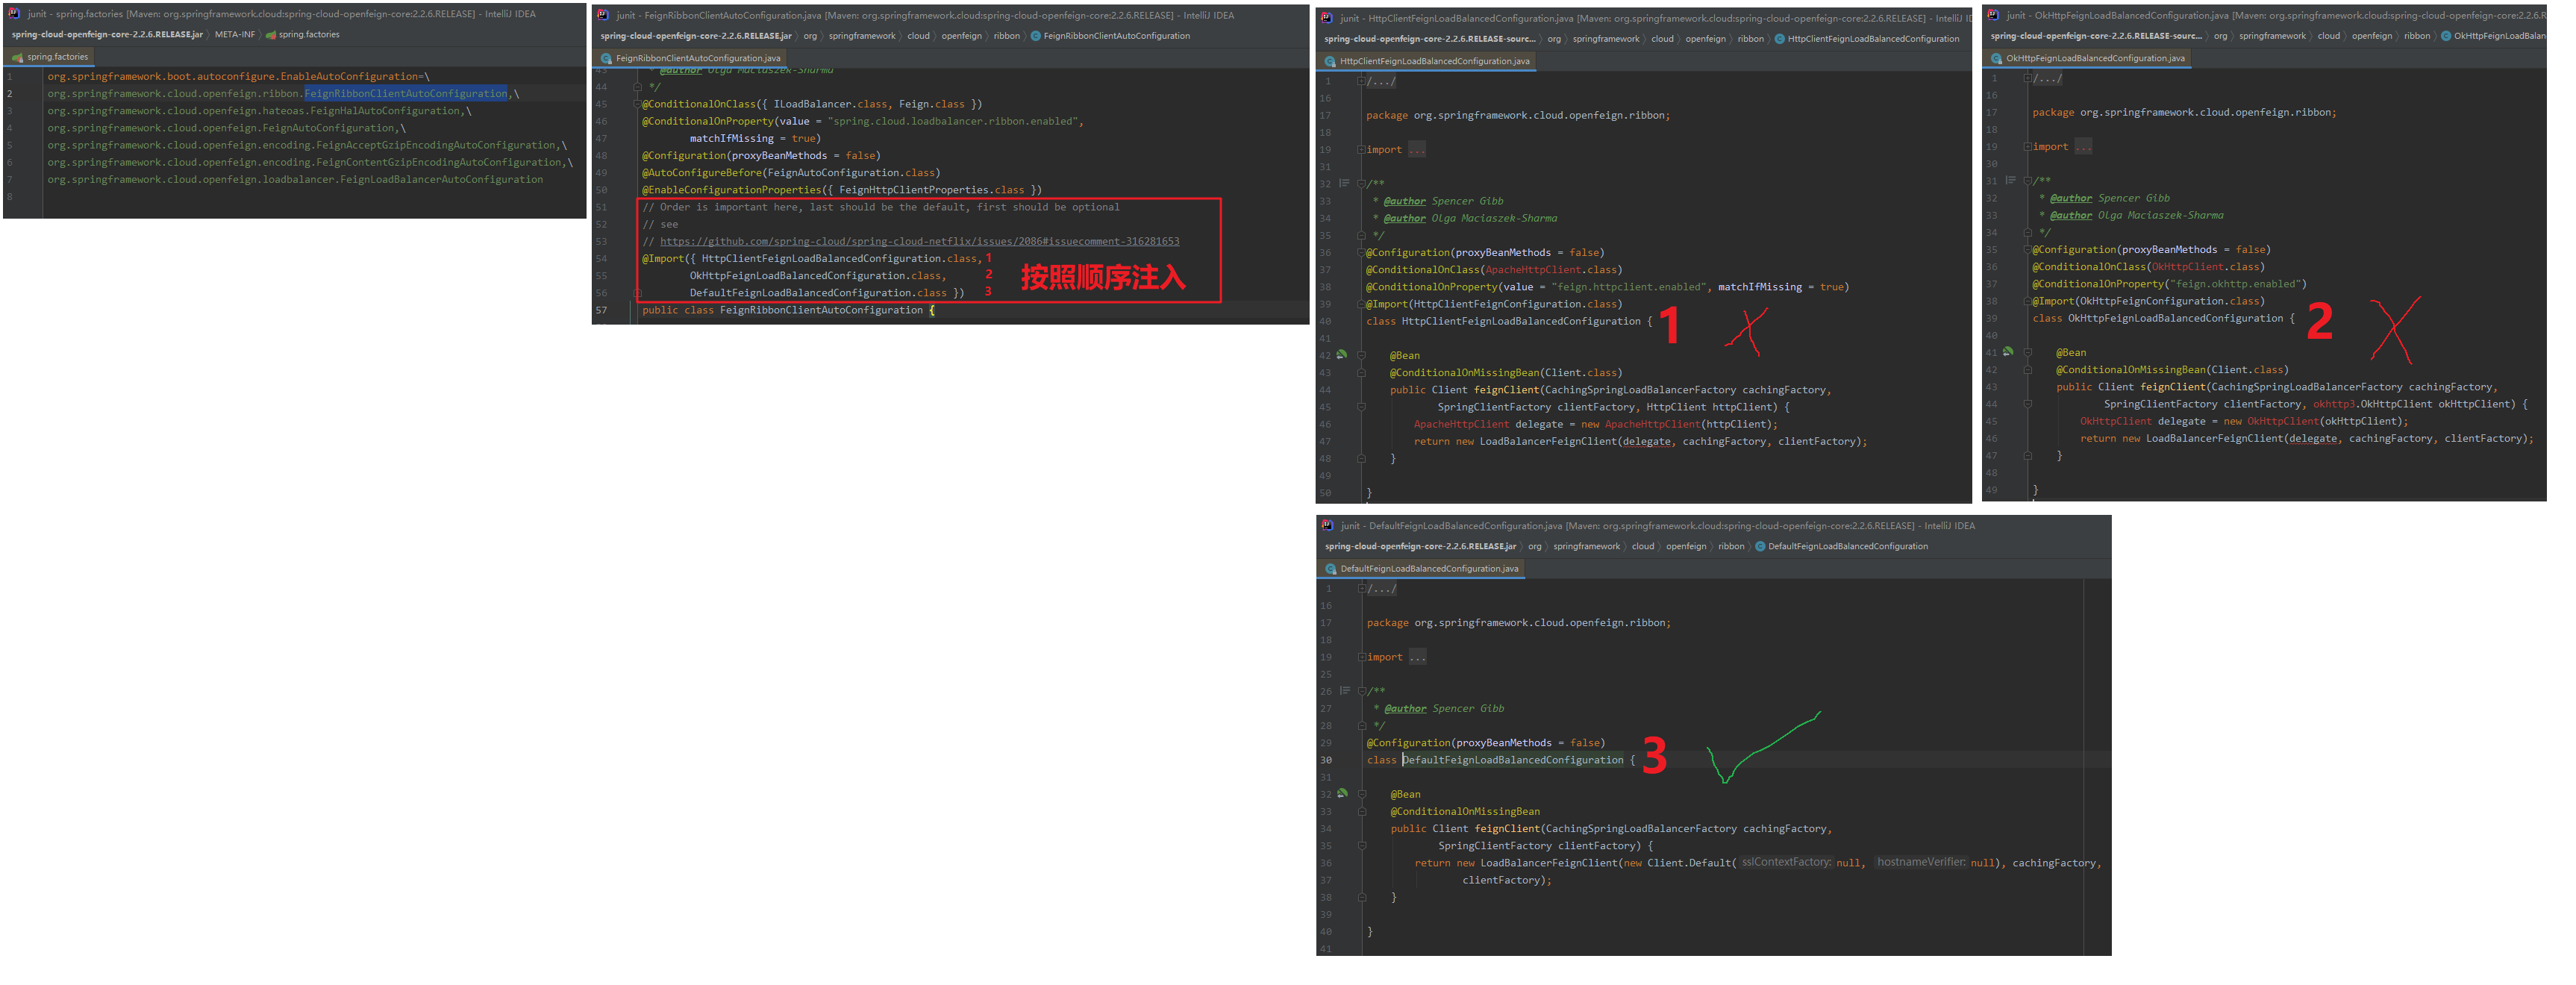The height and width of the screenshot is (985, 2576).
Task: Click rendered-doc gutter icon in DefaultFeign window
Action: coord(1345,691)
